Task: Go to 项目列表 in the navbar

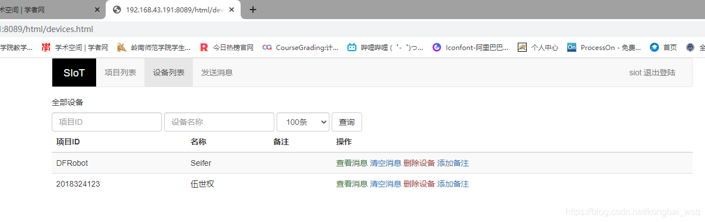Action: coord(120,73)
